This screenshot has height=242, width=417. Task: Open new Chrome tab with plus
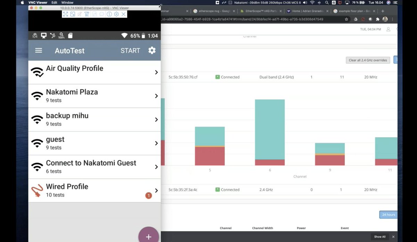tap(383, 11)
